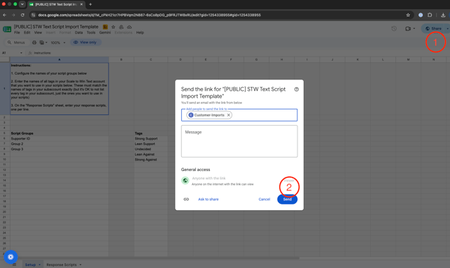This screenshot has height=268, width=450.
Task: Search the Menus box in the toolbar
Action: tap(16, 43)
